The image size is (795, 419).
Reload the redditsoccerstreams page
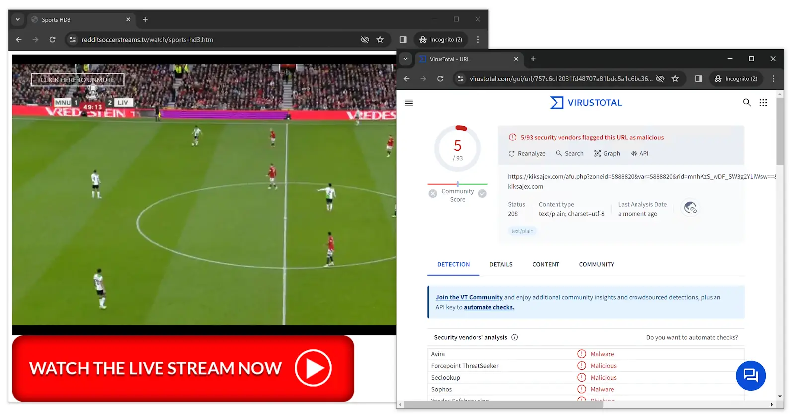[x=52, y=39]
